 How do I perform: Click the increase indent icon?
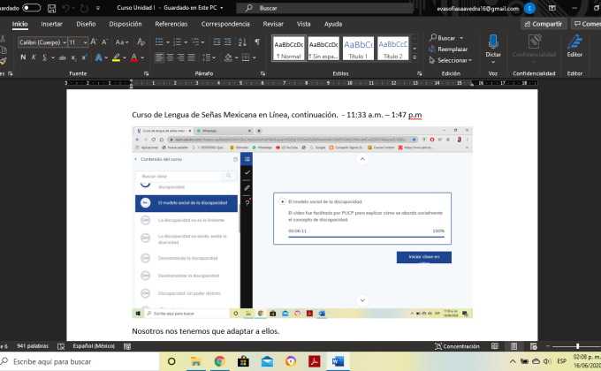[x=228, y=42]
